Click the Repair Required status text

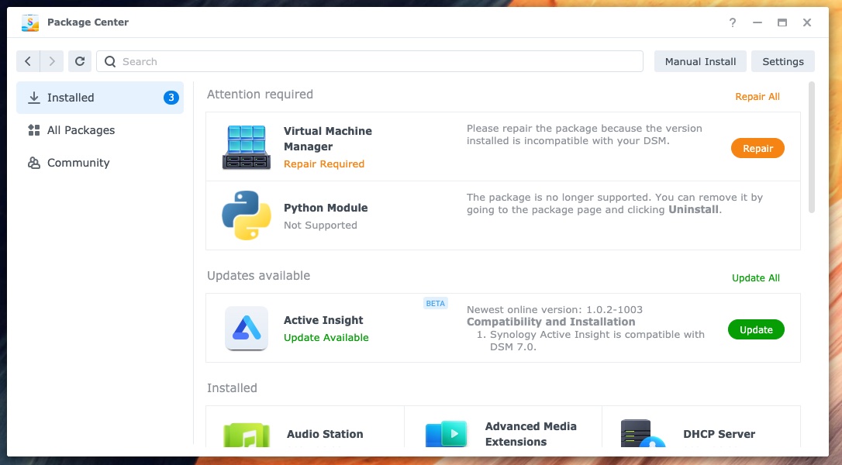point(324,164)
